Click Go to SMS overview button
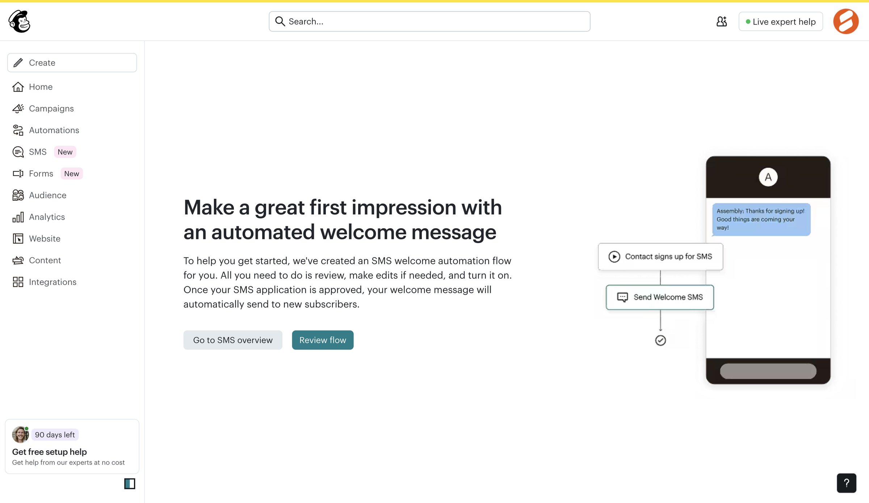869x503 pixels. coord(233,340)
